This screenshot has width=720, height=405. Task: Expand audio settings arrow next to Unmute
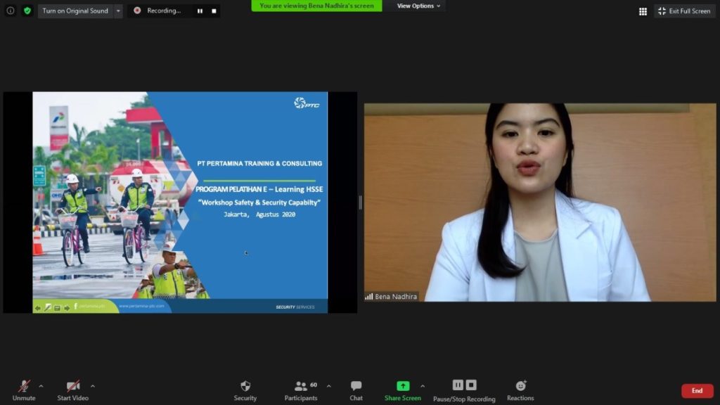[41, 386]
